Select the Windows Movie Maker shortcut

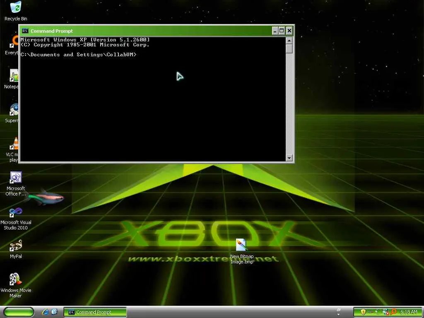pyautogui.click(x=16, y=285)
